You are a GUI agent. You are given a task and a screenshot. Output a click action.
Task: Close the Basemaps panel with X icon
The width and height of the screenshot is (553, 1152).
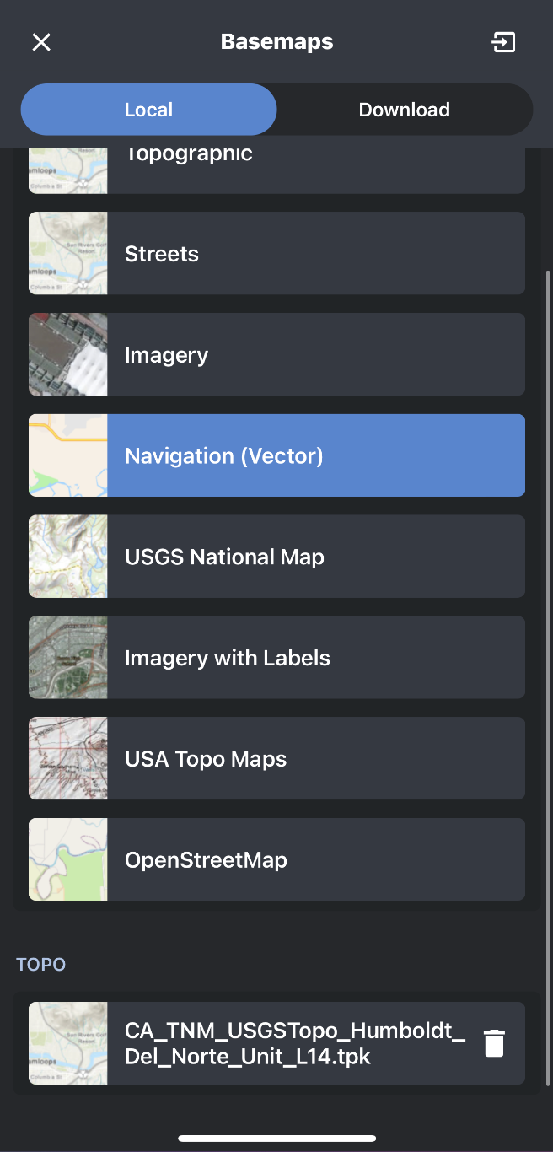pos(41,42)
